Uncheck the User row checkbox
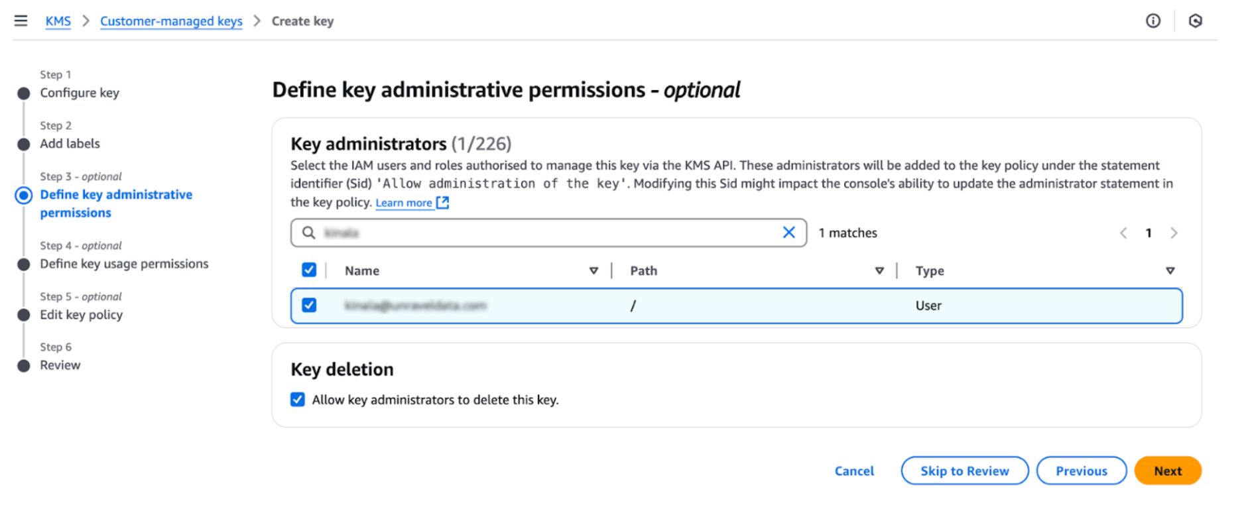1248x509 pixels. click(x=309, y=305)
